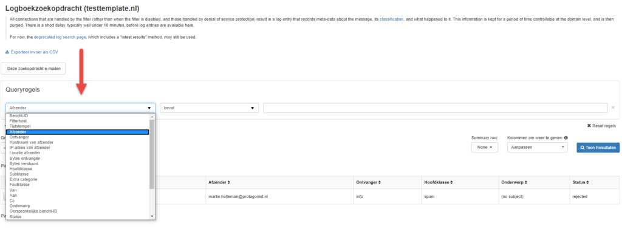The height and width of the screenshot is (229, 622).
Task: Click the info icon next to Kolommen om weer te geven
Action: 566,138
